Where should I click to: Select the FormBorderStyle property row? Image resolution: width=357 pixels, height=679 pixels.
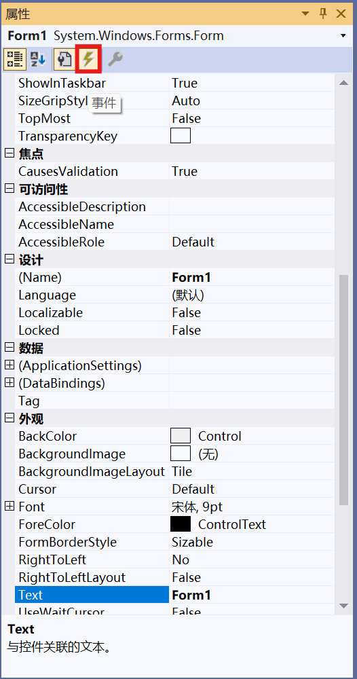175,542
